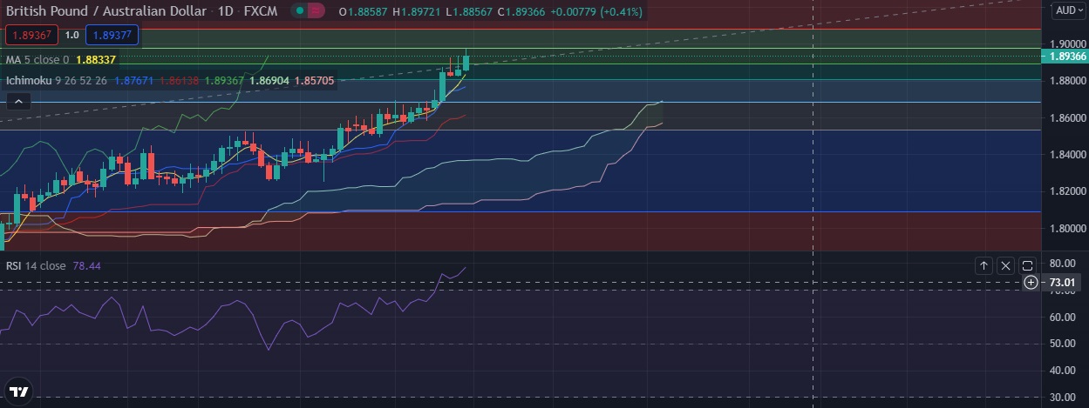1089x408 pixels.
Task: Select the 1.0 order quantity field
Action: coord(71,35)
